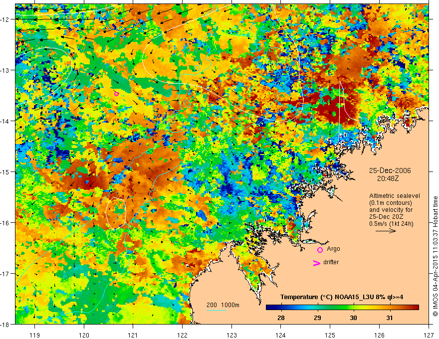
Task: Click the 121 longitude axis label
Action: [x=133, y=335]
